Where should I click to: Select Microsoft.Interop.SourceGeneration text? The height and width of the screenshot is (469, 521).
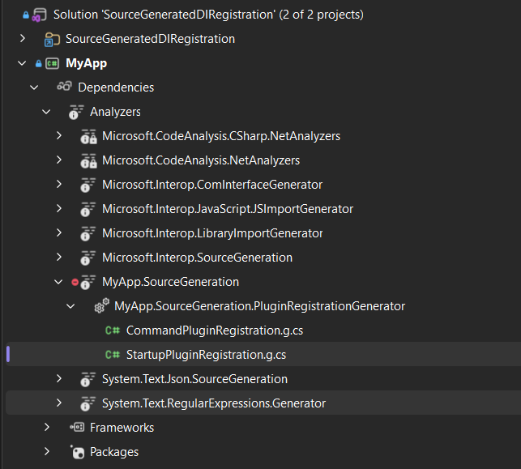pyautogui.click(x=198, y=258)
